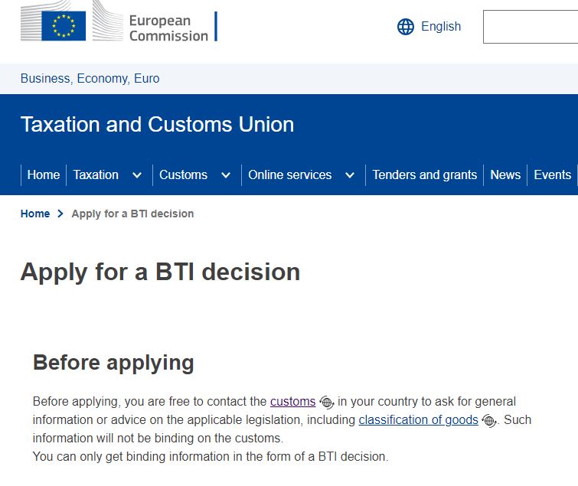Open the customs hyperlink in the paragraph
Viewport: 578px width, 486px height.
pyautogui.click(x=292, y=401)
